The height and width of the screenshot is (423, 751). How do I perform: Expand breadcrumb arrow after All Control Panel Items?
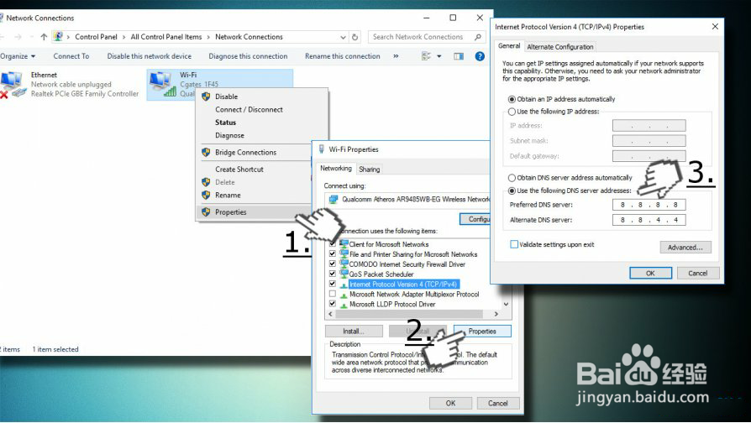[x=208, y=37]
